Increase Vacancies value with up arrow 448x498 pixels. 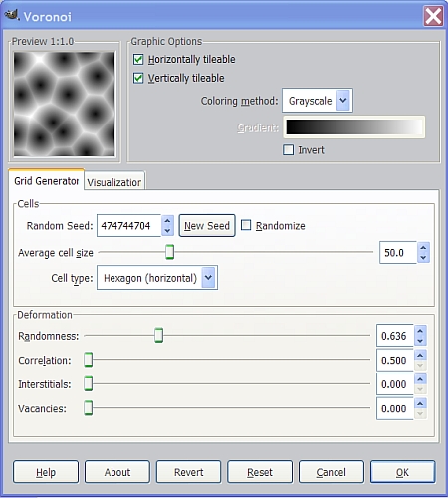point(420,403)
